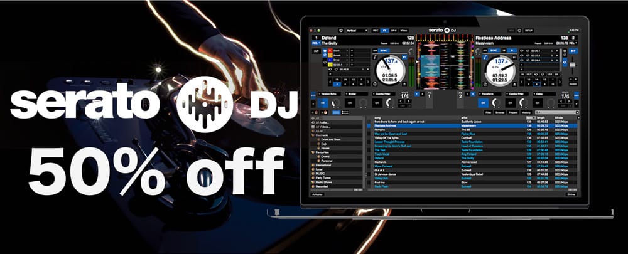Open Version Echo effect dropdown
The height and width of the screenshot is (254, 628).
(x=329, y=94)
